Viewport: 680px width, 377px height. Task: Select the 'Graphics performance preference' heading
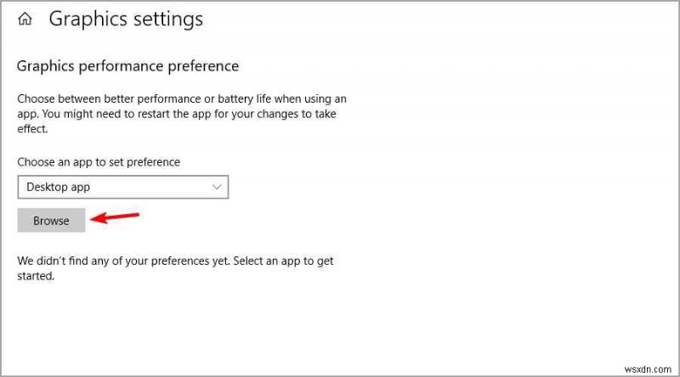pos(127,65)
